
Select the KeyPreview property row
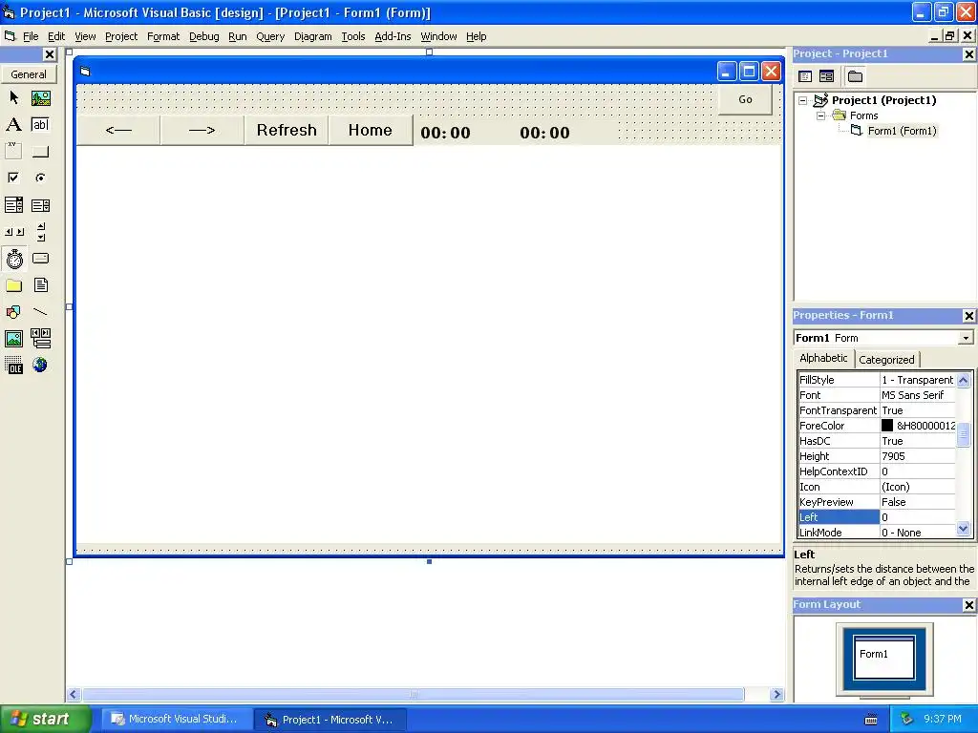(x=877, y=502)
